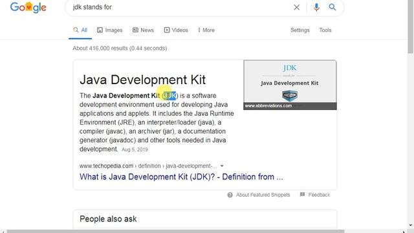Clear the search box with X icon
Viewport: 414px width, 233px height.
coord(297,7)
